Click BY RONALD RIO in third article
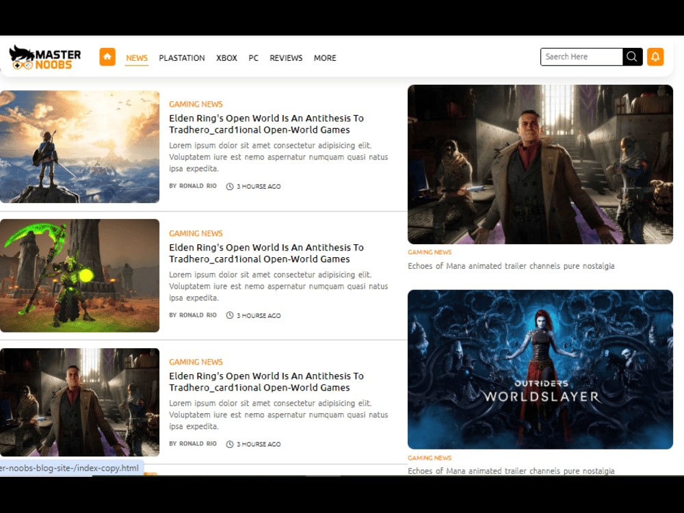Viewport: 684px width, 513px height. point(193,444)
